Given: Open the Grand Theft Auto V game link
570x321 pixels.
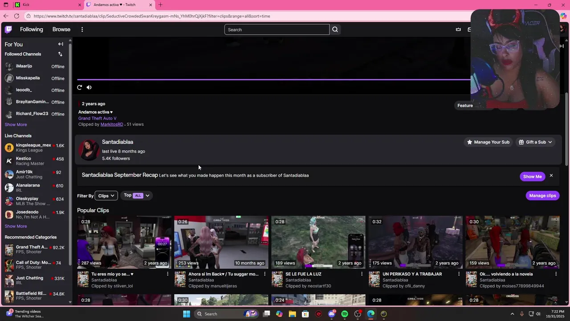Looking at the screenshot, I should [x=98, y=119].
